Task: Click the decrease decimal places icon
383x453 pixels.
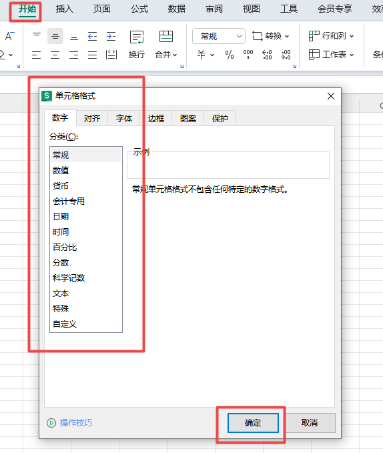Action: pyautogui.click(x=286, y=55)
